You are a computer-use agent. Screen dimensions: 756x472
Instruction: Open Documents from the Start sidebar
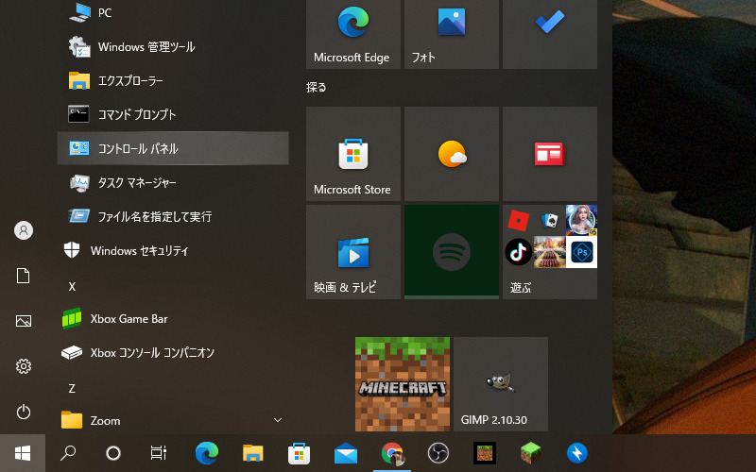click(23, 276)
